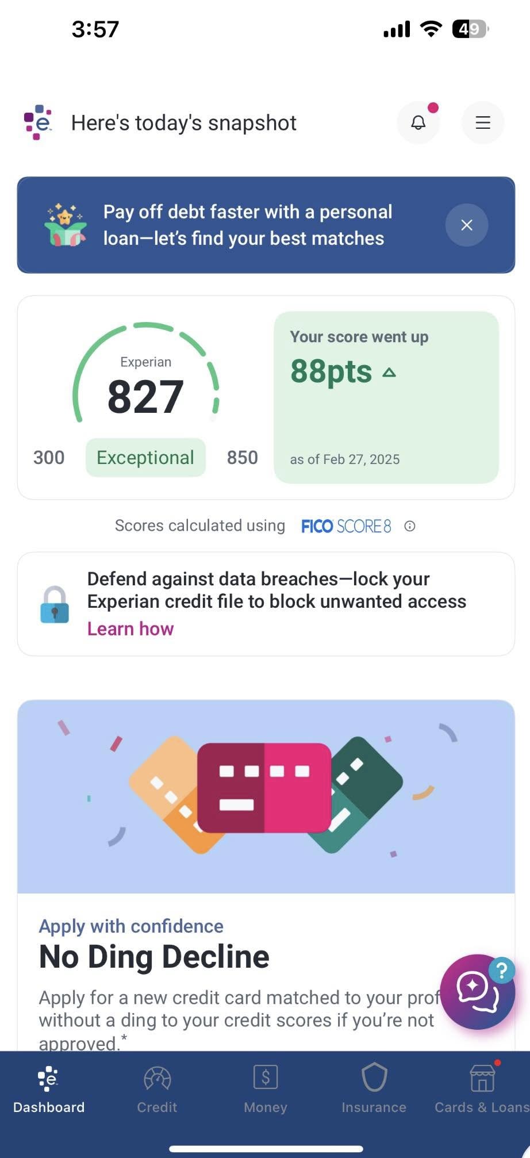
Task: Tap the Experian logo
Action: (x=37, y=122)
